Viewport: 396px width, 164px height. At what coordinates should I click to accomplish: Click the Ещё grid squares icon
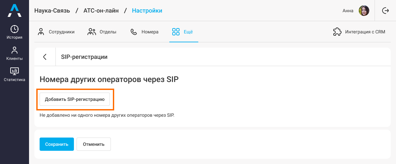click(176, 32)
